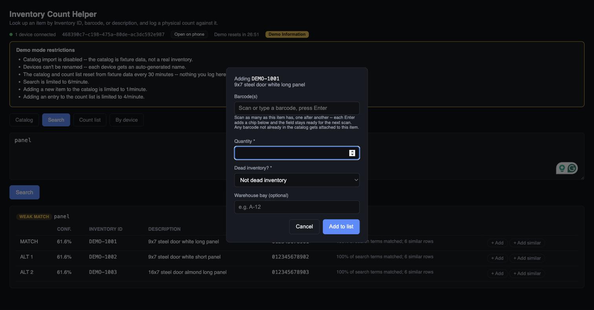
Task: Click the Quantity field's up/down stepper arrows
Action: (x=352, y=153)
